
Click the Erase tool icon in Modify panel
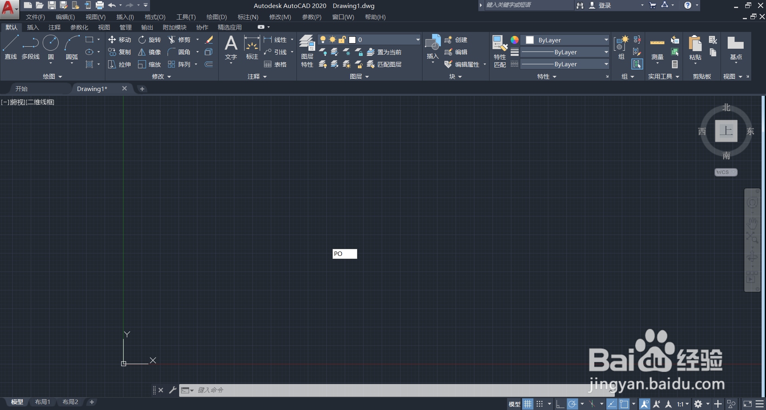[209, 40]
